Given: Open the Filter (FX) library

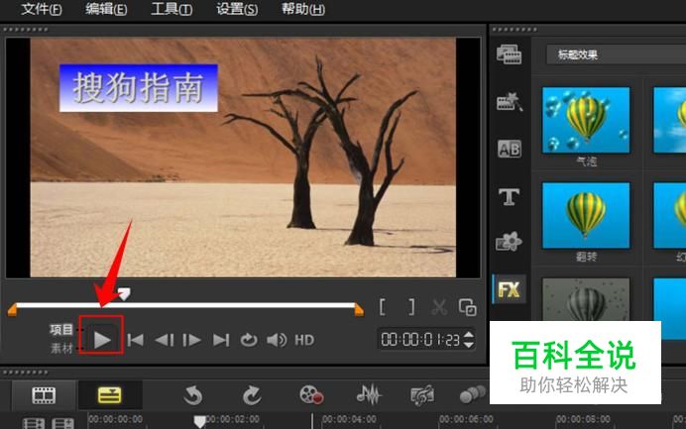Looking at the screenshot, I should 509,289.
